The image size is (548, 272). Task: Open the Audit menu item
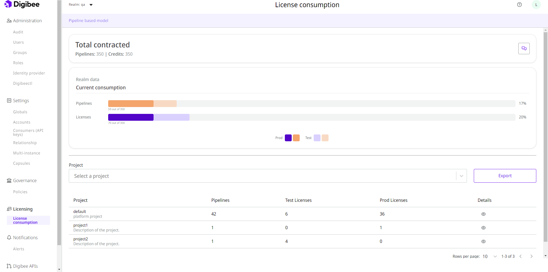(x=18, y=32)
